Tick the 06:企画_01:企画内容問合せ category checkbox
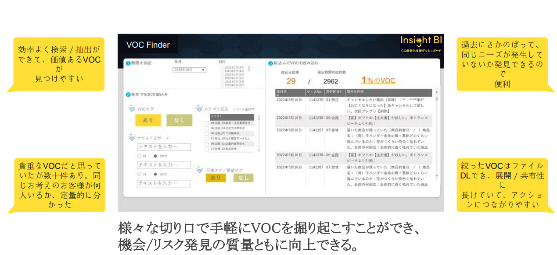Viewport: 557px width, 255px height. tap(207, 144)
